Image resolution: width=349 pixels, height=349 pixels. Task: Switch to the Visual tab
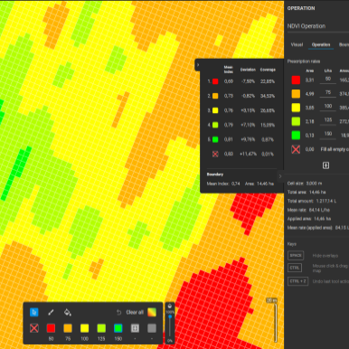[297, 44]
